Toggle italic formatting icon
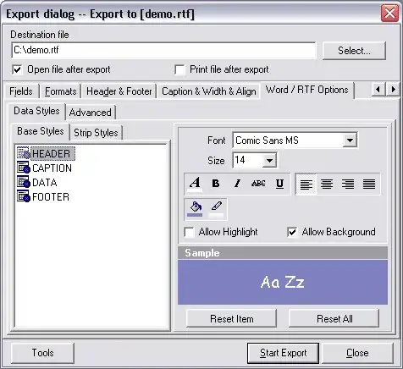Screen dimensions: 403x369 coord(237,184)
